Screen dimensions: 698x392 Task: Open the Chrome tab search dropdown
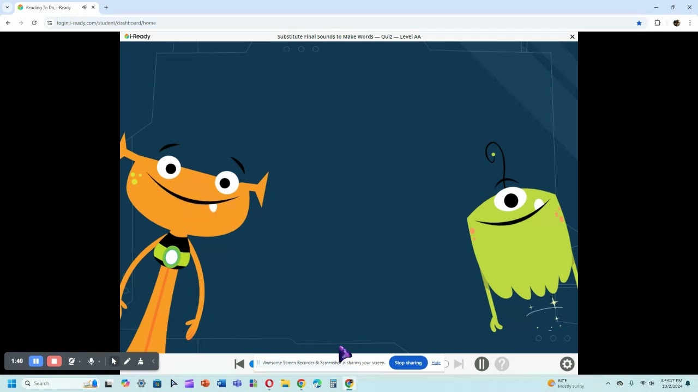pyautogui.click(x=7, y=7)
